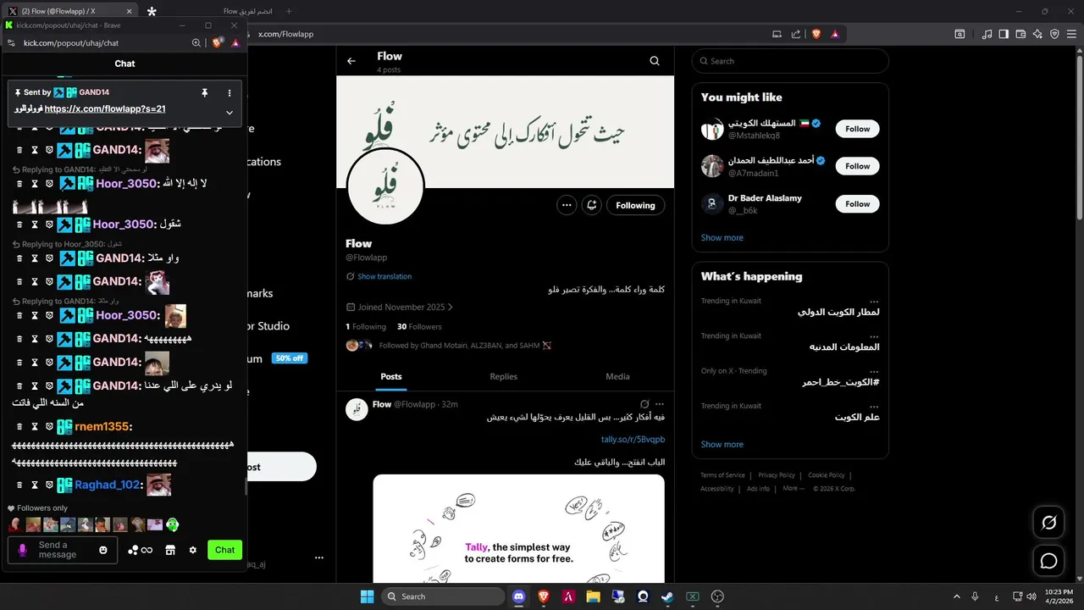Image resolution: width=1084 pixels, height=610 pixels.
Task: Open the Brave hamburger main menu
Action: (x=1071, y=34)
